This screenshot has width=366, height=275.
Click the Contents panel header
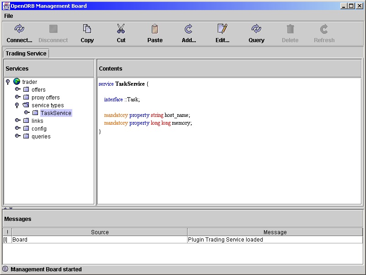229,68
